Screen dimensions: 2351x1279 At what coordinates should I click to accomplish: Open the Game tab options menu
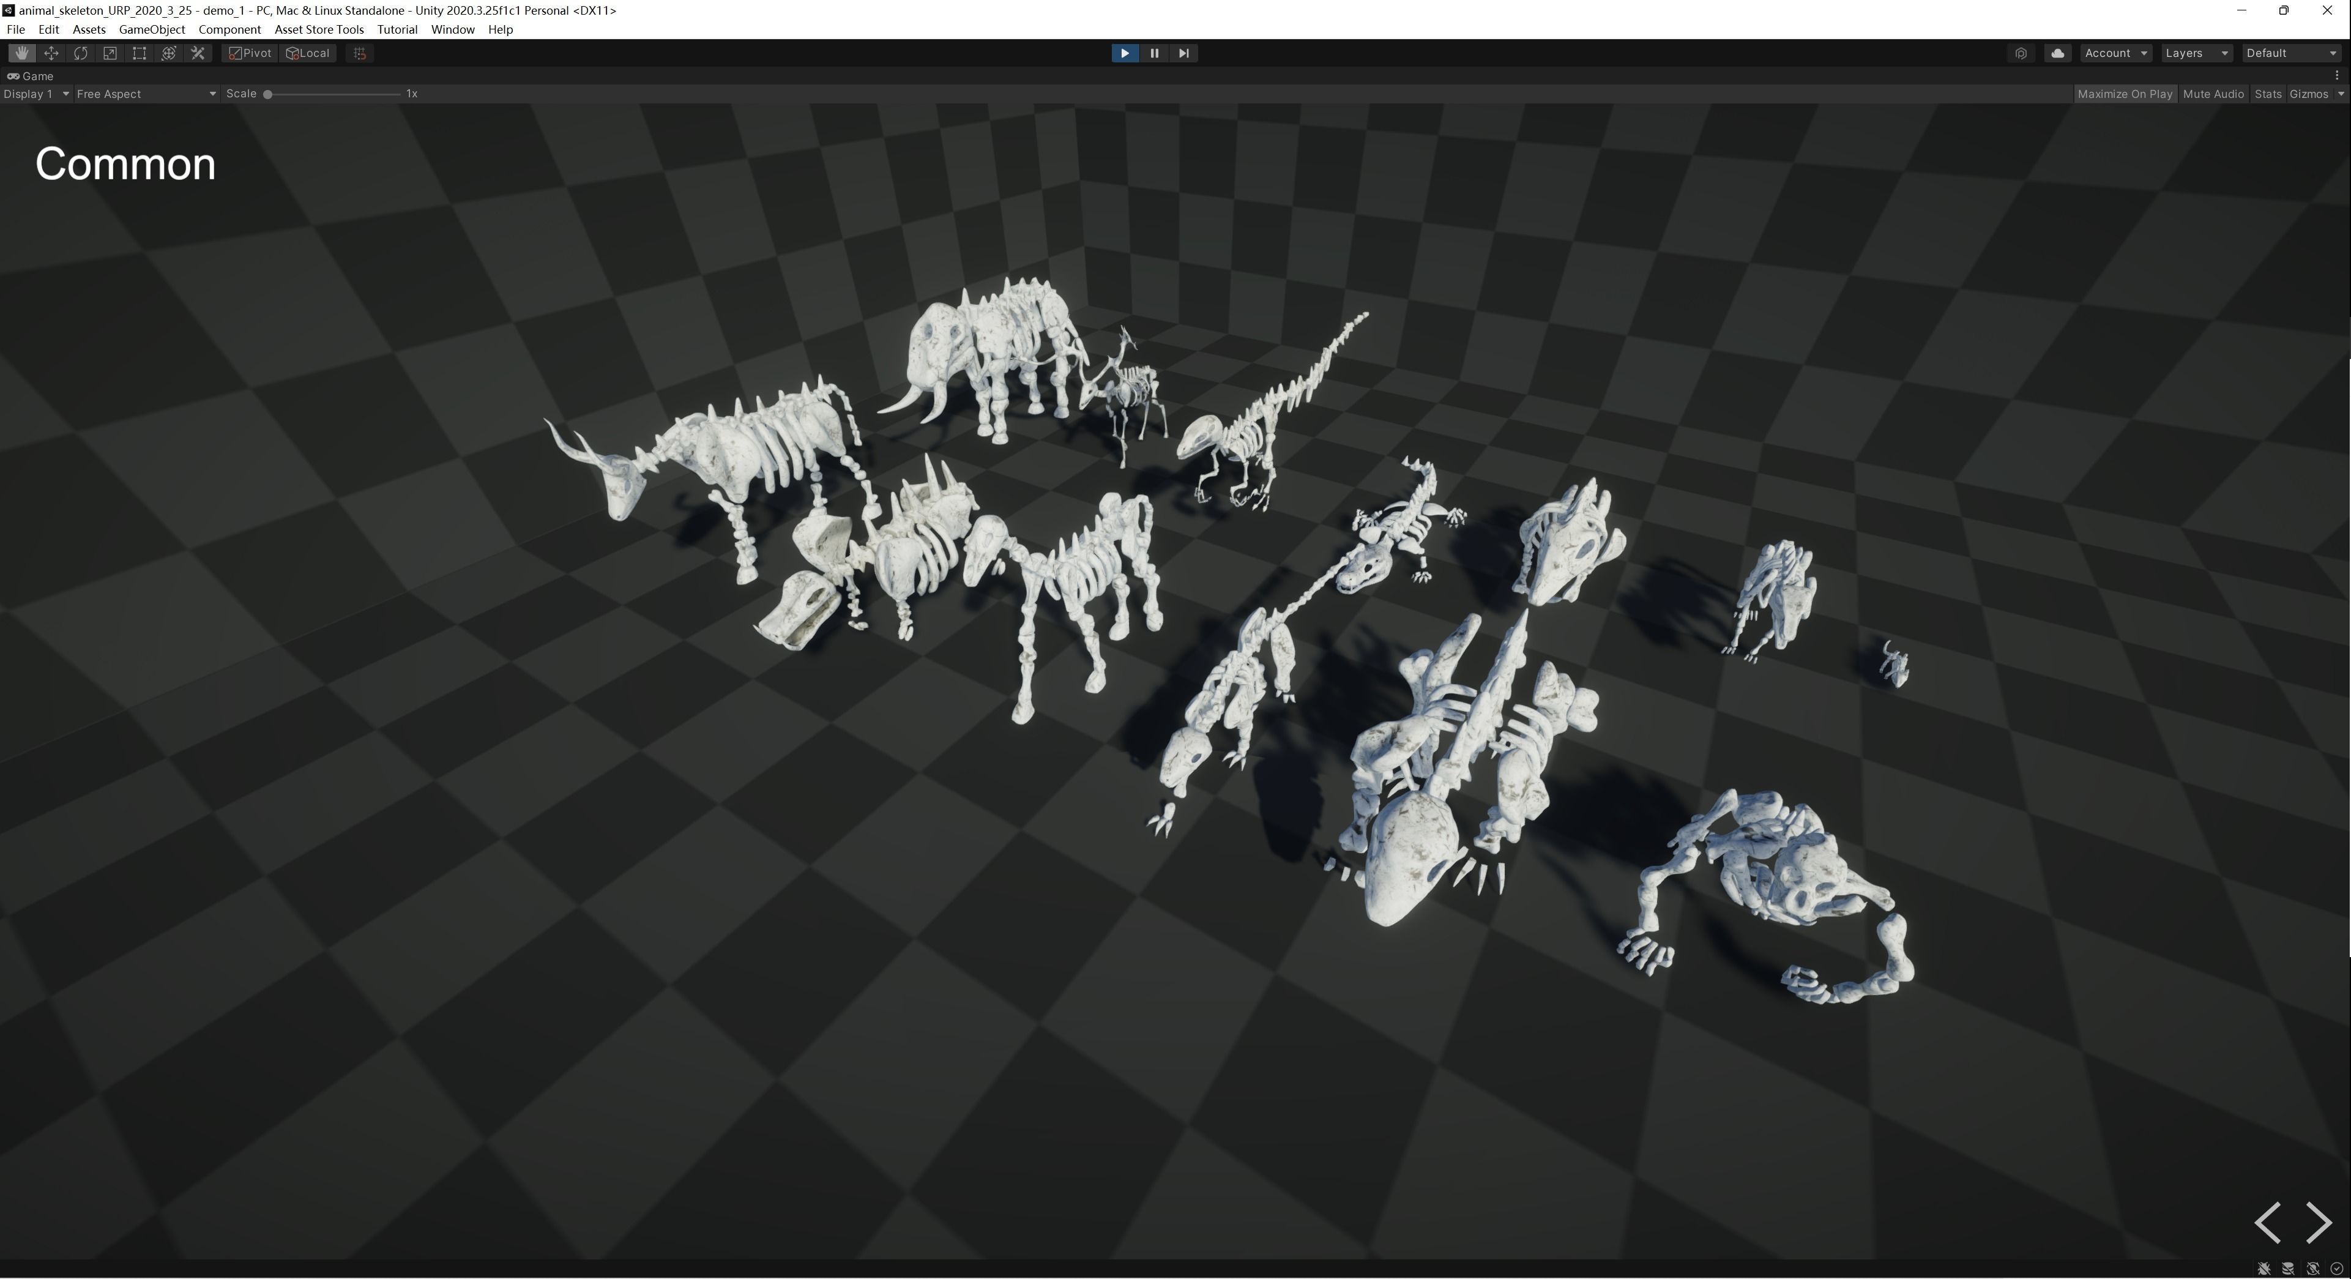click(x=2336, y=76)
